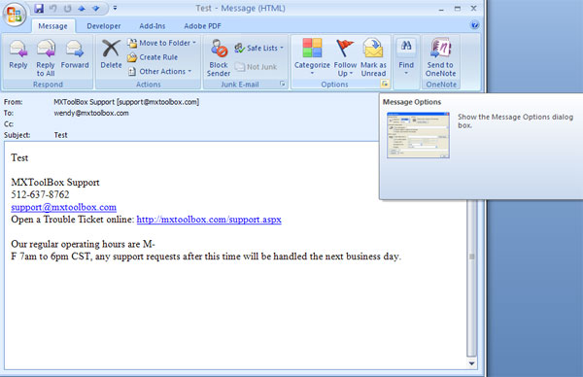Go to previous item arrow

(x=82, y=8)
